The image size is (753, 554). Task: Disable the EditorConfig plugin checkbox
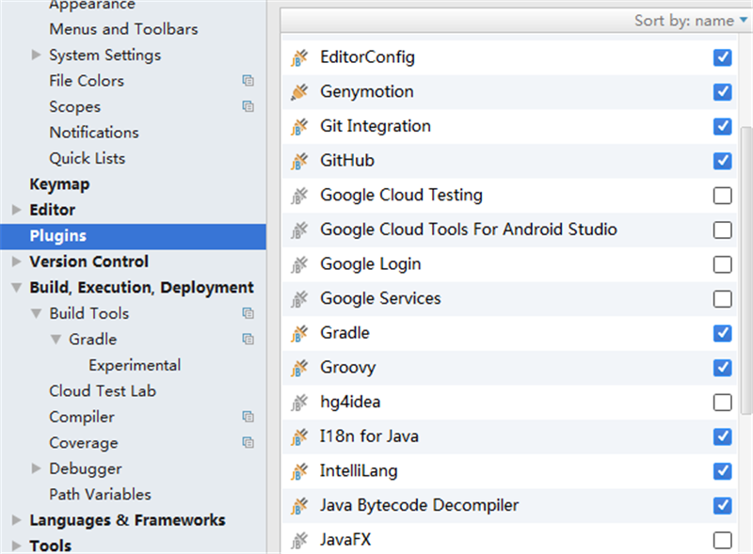[x=722, y=57]
